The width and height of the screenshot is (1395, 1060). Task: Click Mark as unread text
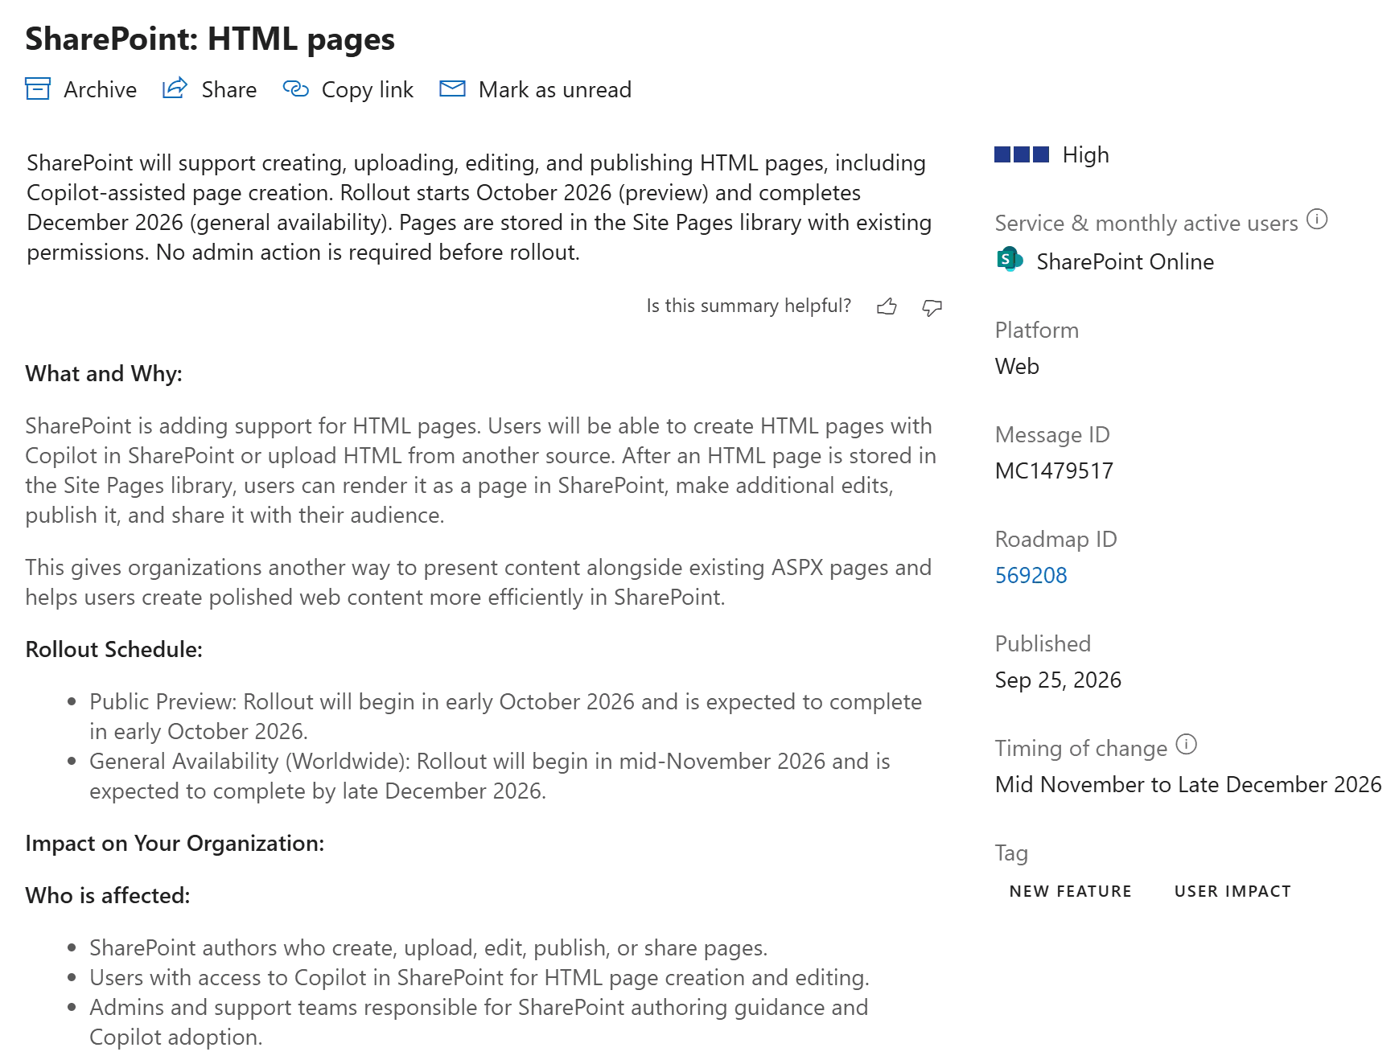pyautogui.click(x=555, y=89)
